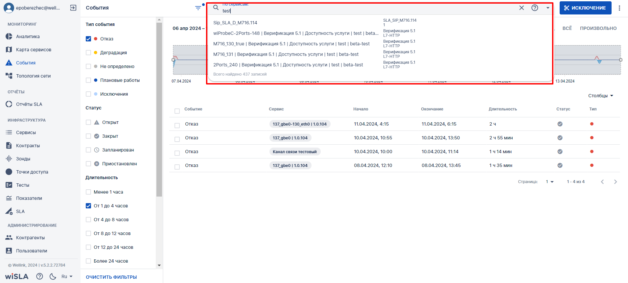Click scroll-down arrow of filter panel

159,265
